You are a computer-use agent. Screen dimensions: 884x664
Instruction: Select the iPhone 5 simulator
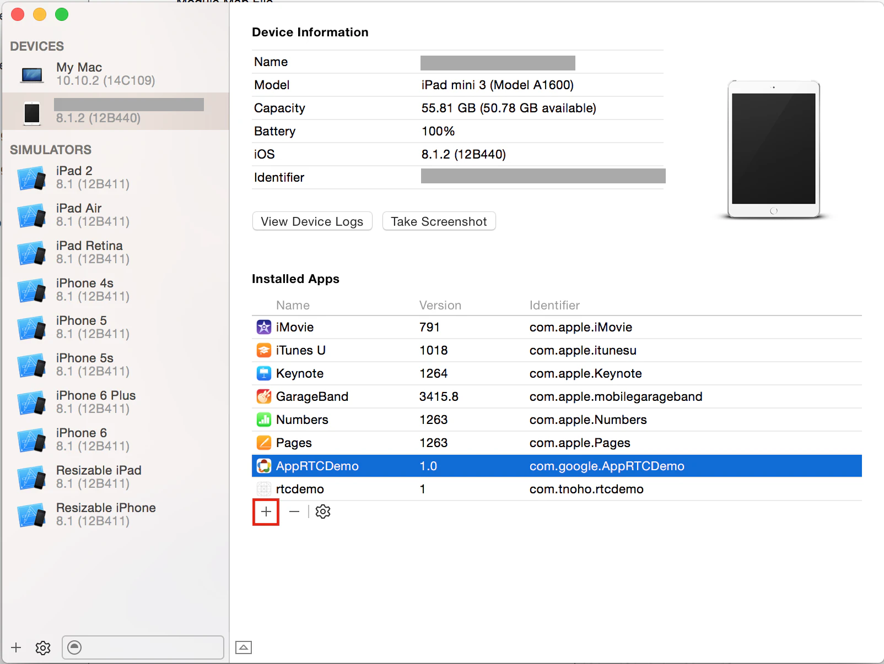coord(116,327)
